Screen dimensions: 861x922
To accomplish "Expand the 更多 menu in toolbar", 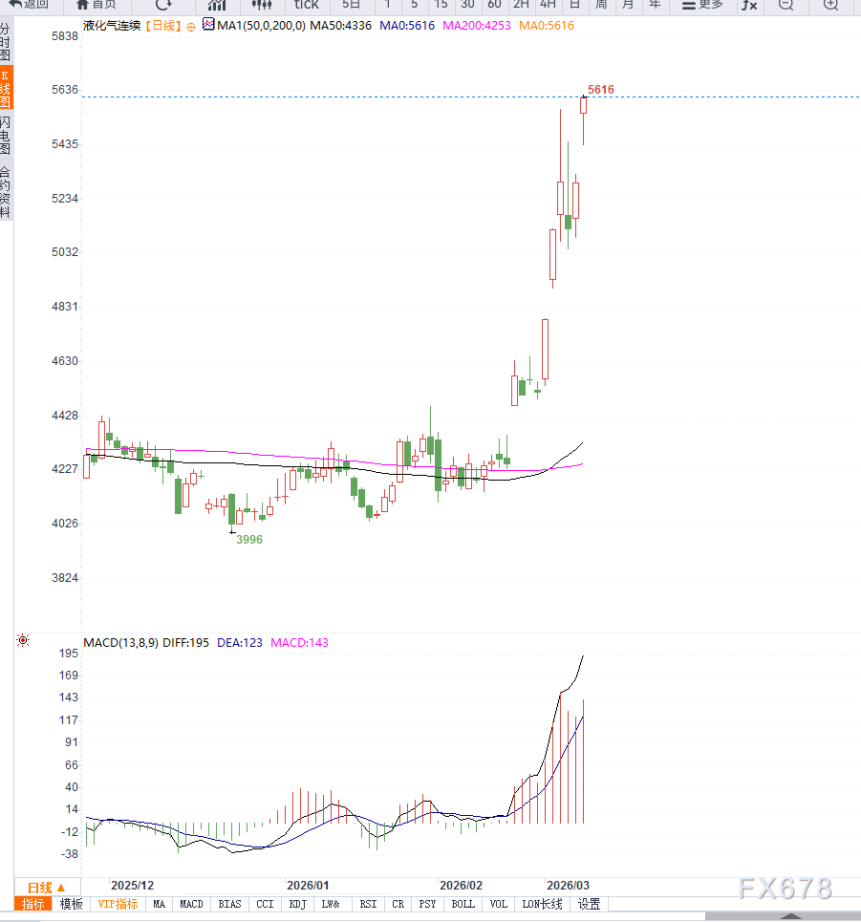I will click(702, 5).
